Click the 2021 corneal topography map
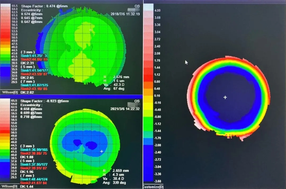This screenshot has width=286, height=189. (85, 147)
